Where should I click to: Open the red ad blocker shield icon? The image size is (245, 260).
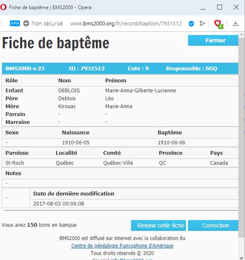pos(218,24)
